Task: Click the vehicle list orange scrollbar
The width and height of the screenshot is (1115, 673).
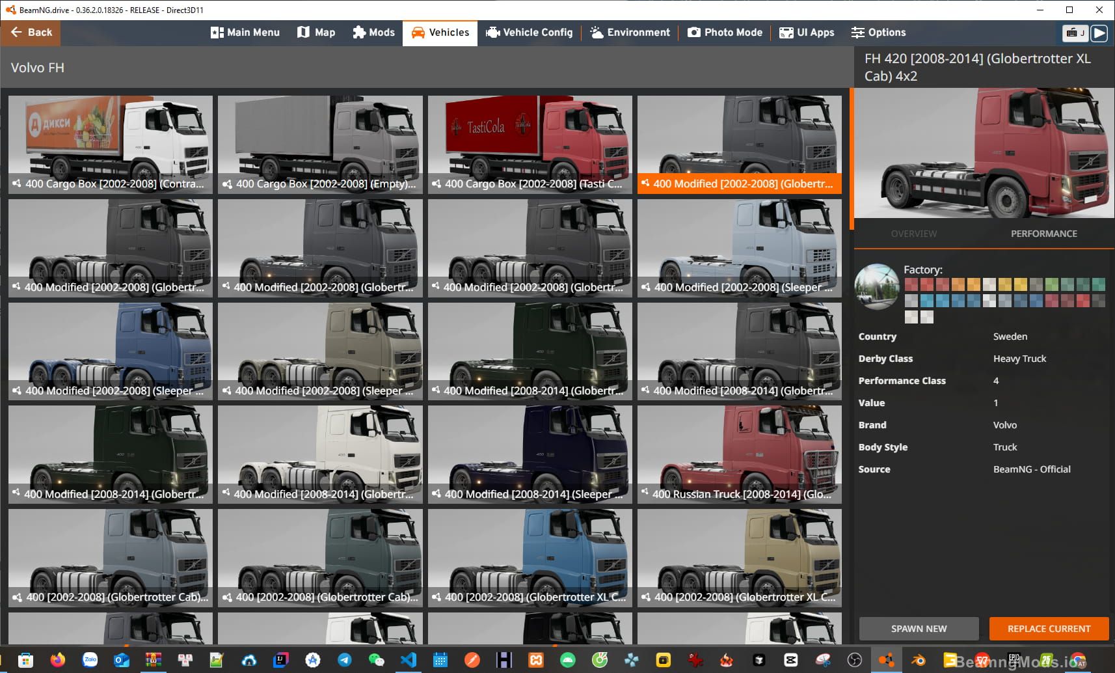Action: click(x=852, y=158)
